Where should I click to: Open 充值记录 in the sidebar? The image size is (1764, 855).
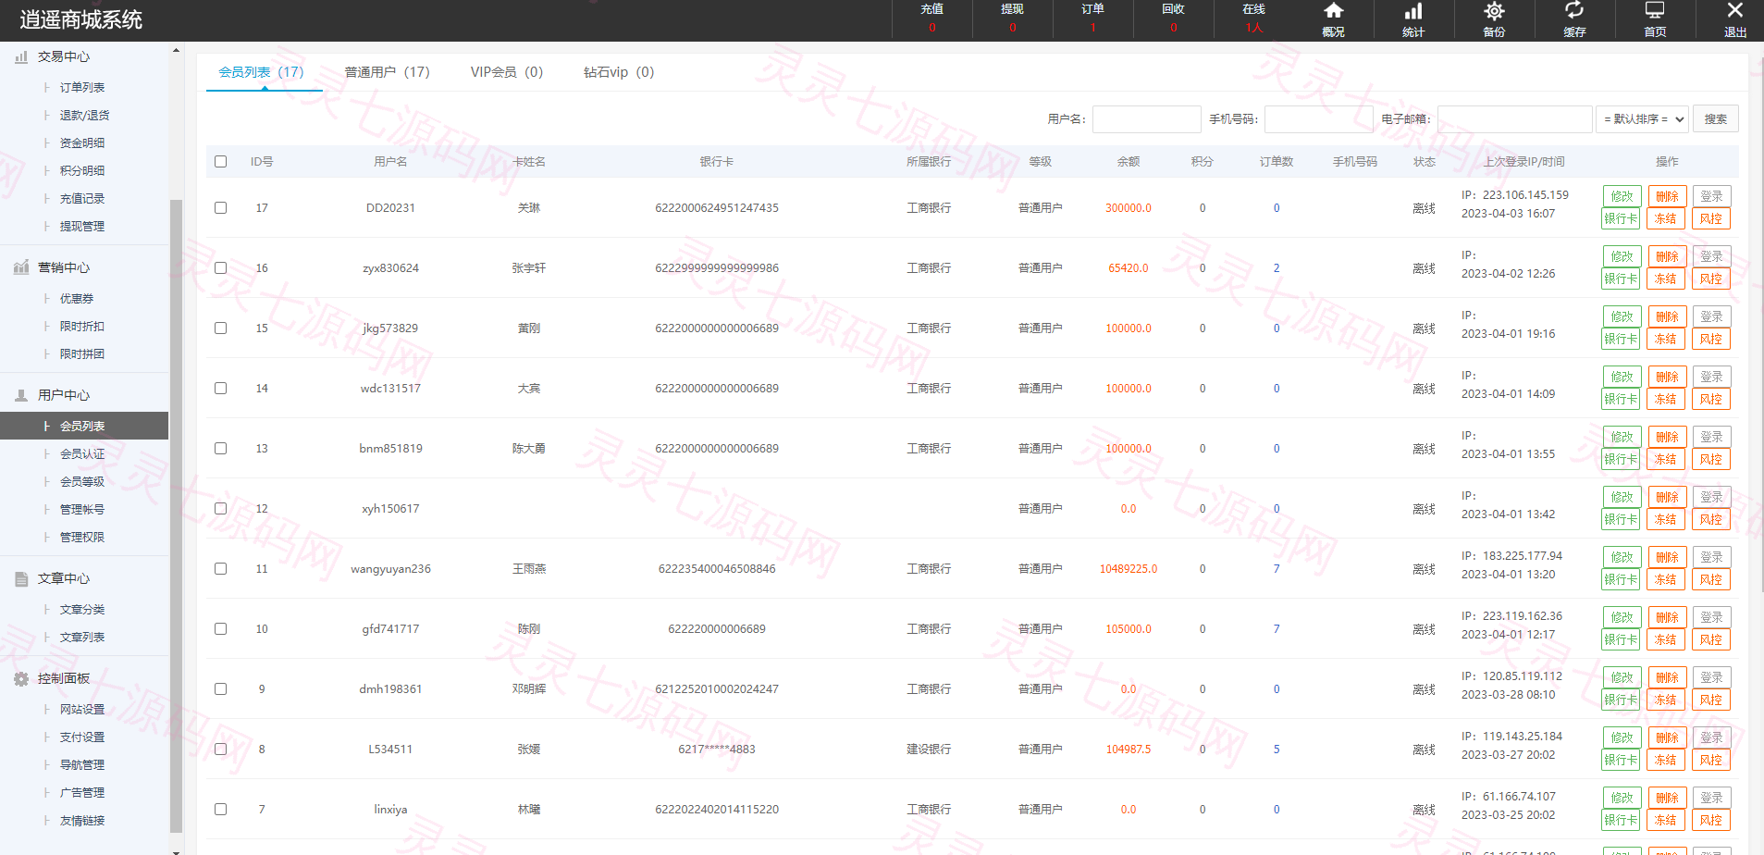[82, 199]
